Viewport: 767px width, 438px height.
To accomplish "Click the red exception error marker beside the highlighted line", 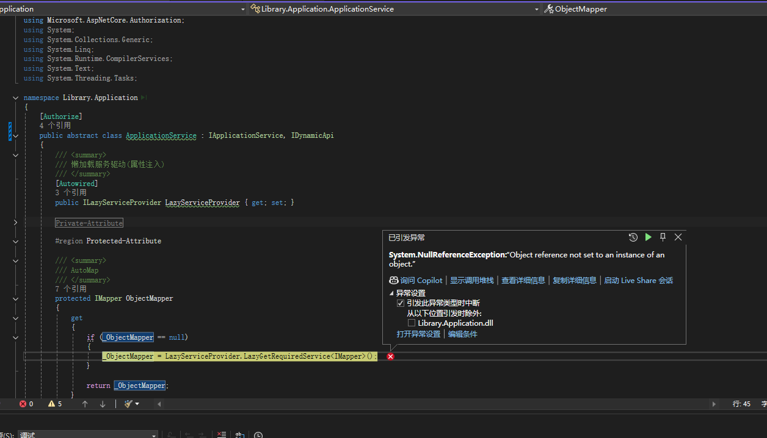I will (x=390, y=356).
